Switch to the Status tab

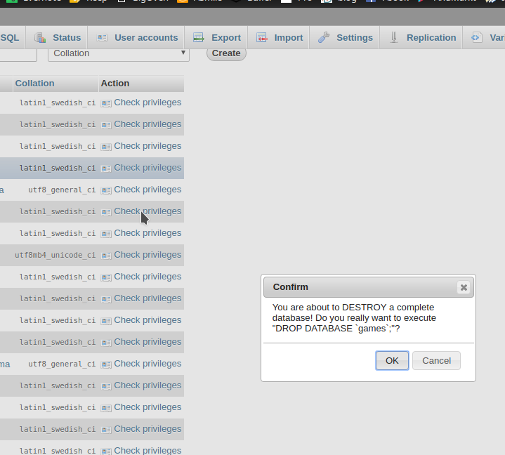(x=57, y=38)
